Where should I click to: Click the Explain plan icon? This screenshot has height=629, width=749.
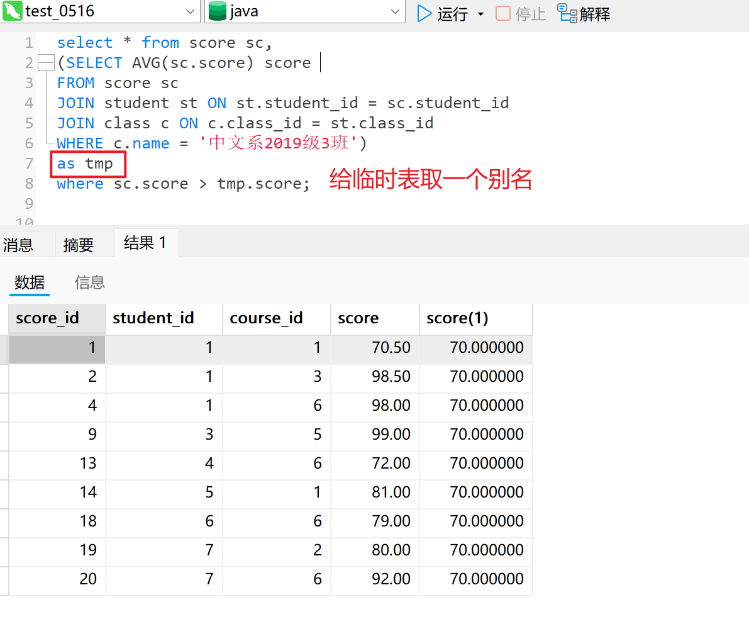tap(567, 13)
